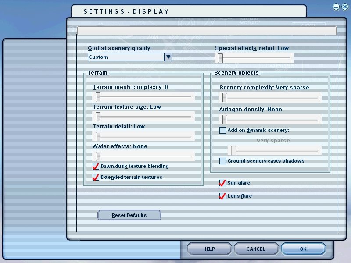Screen dimensions: 351x263
Task: Minimize the window using the top-right icon
Action: (x=336, y=7)
